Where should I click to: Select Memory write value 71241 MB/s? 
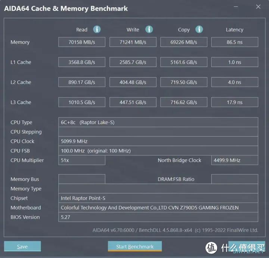click(133, 42)
